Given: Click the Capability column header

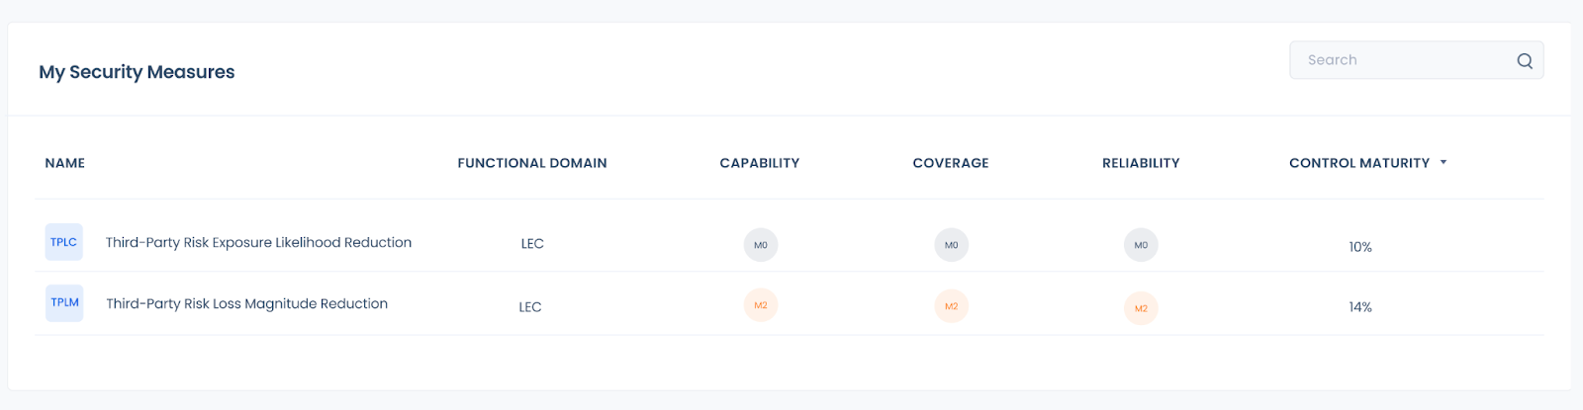Looking at the screenshot, I should click(x=760, y=163).
